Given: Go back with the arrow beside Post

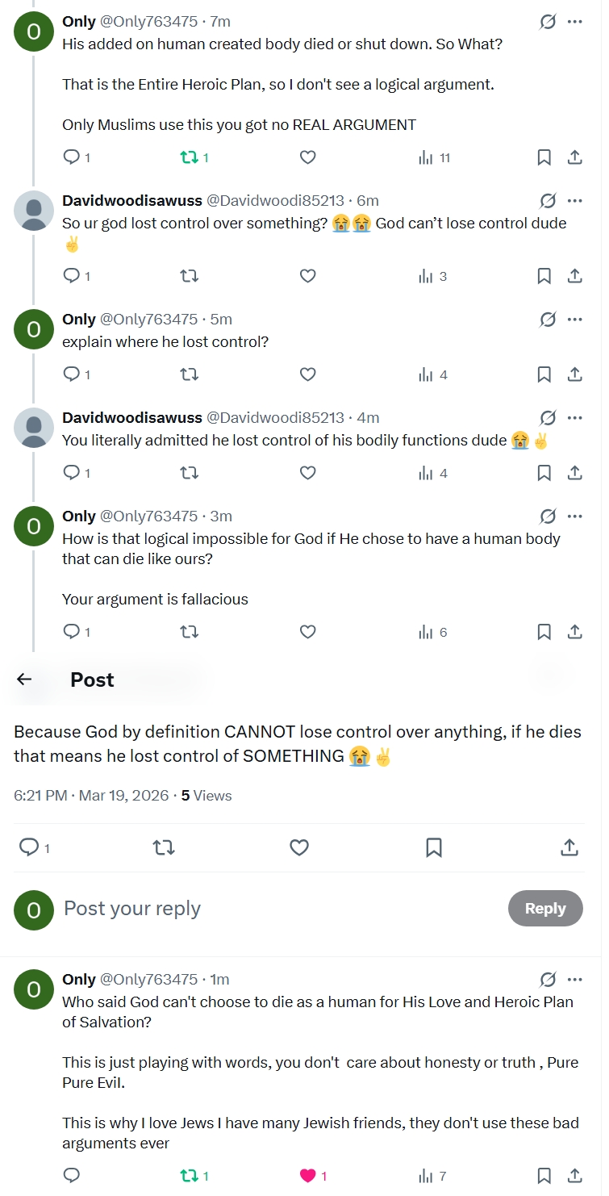Looking at the screenshot, I should coord(24,680).
